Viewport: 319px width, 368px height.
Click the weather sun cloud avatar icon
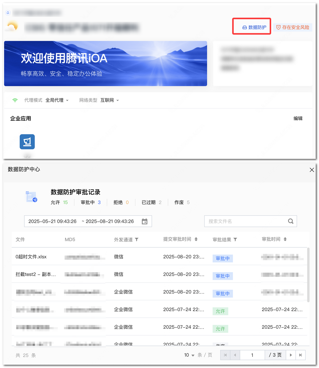pos(12,26)
